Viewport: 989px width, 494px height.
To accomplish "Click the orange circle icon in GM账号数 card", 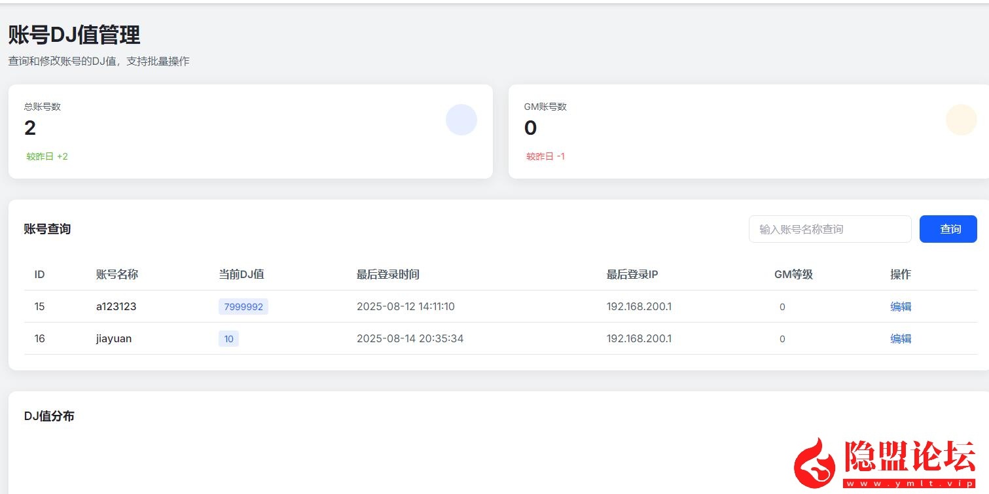I will pos(961,120).
